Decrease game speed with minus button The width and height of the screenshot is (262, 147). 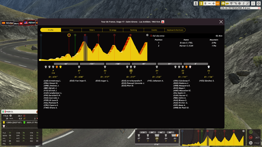click(209, 3)
